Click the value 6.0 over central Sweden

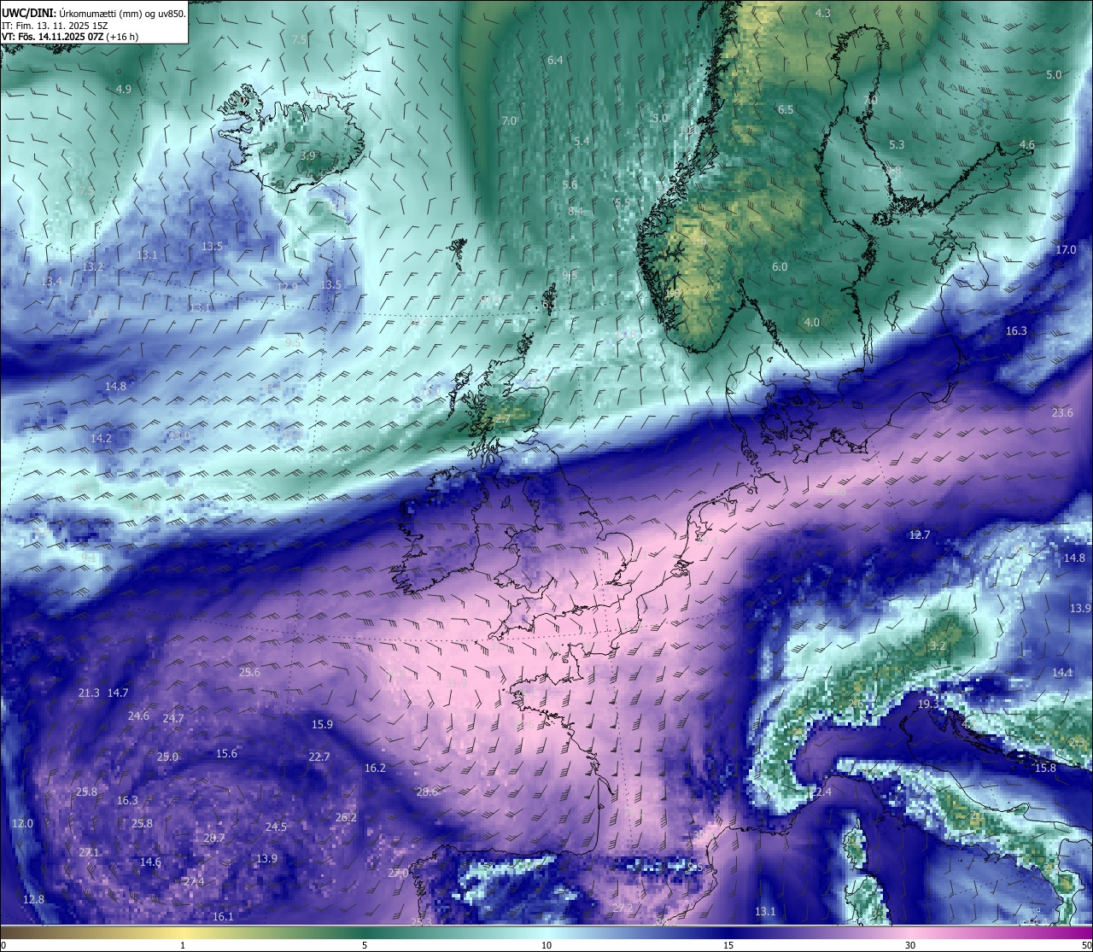pos(780,266)
